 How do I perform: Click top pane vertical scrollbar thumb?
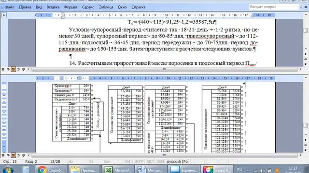[x=306, y=30]
